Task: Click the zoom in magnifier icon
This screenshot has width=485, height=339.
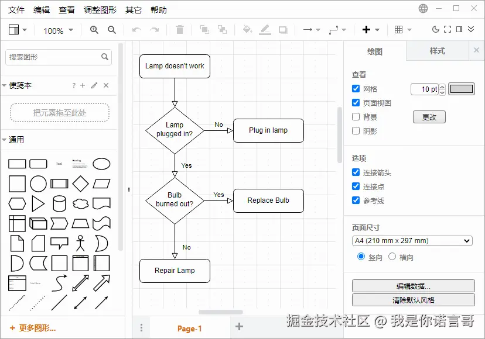Action: click(94, 30)
